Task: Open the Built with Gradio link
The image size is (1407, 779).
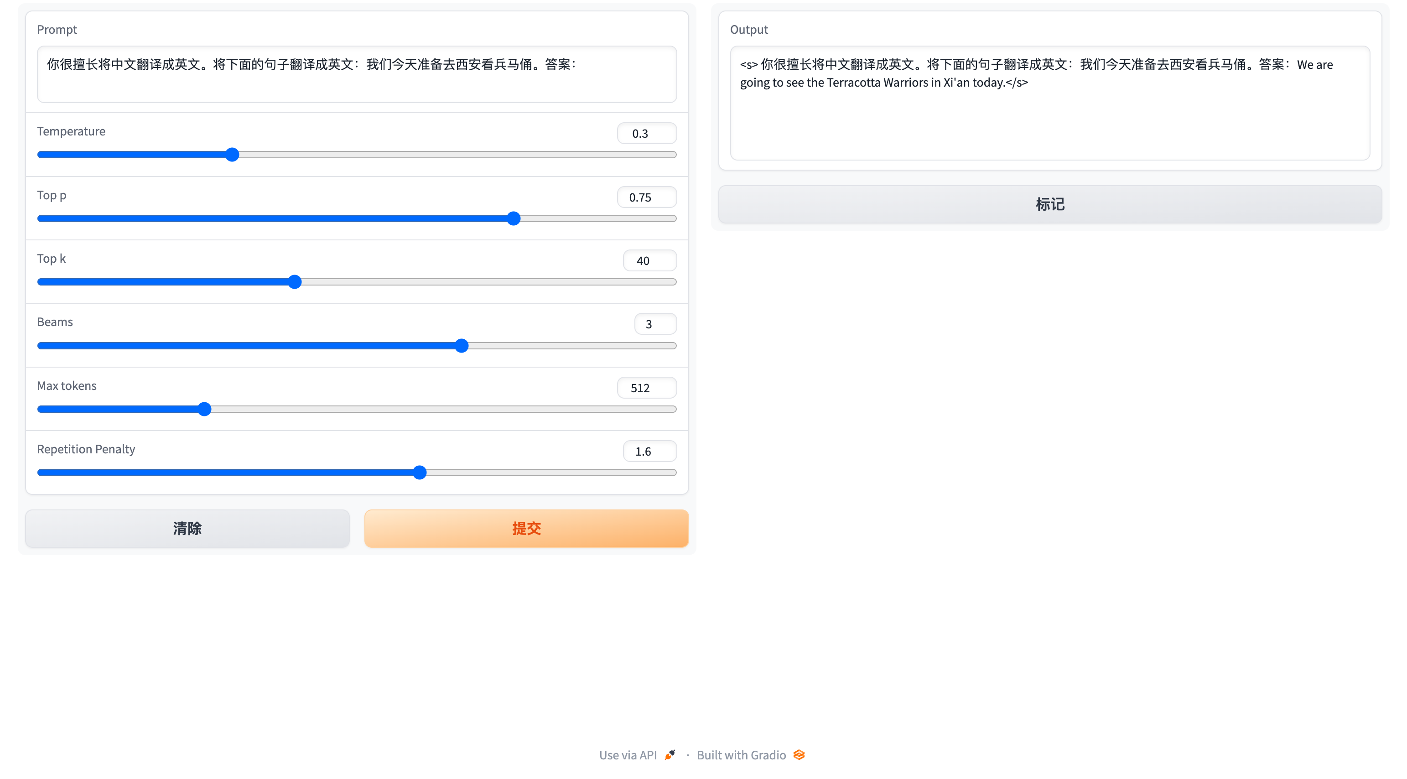Action: pos(741,754)
